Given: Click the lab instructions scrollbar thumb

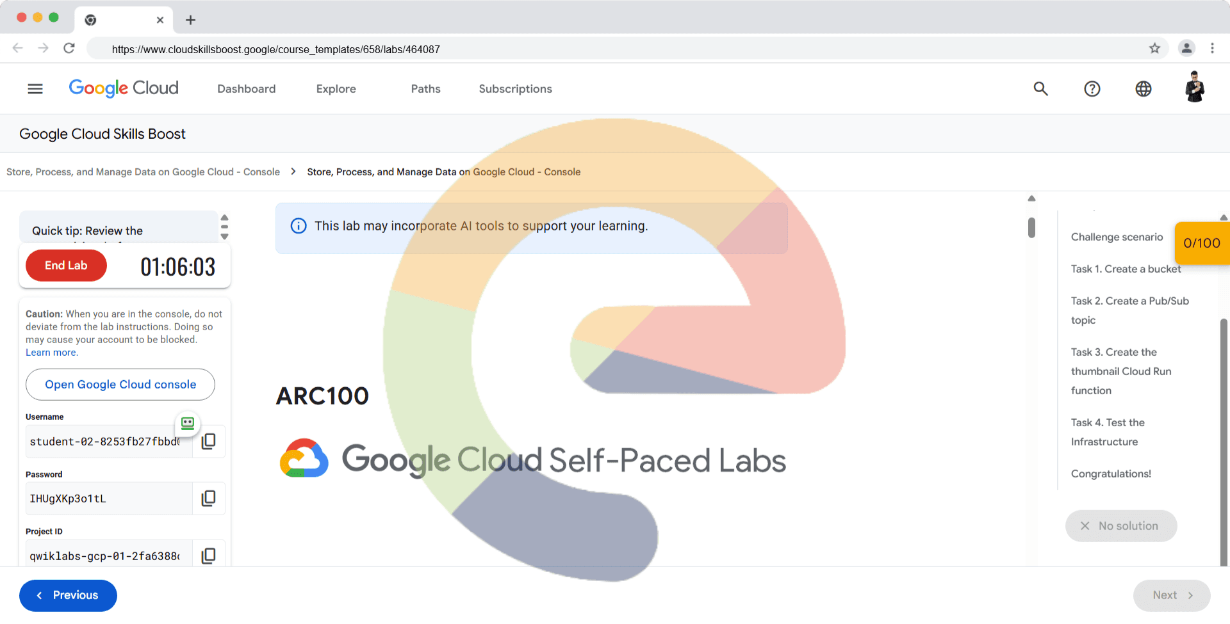Looking at the screenshot, I should 1031,227.
